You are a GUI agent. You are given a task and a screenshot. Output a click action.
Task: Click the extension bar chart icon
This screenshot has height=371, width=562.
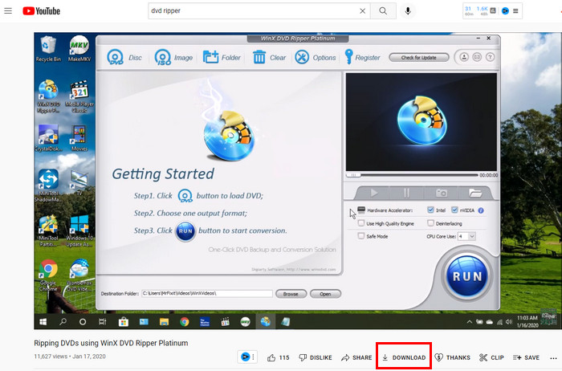point(493,10)
